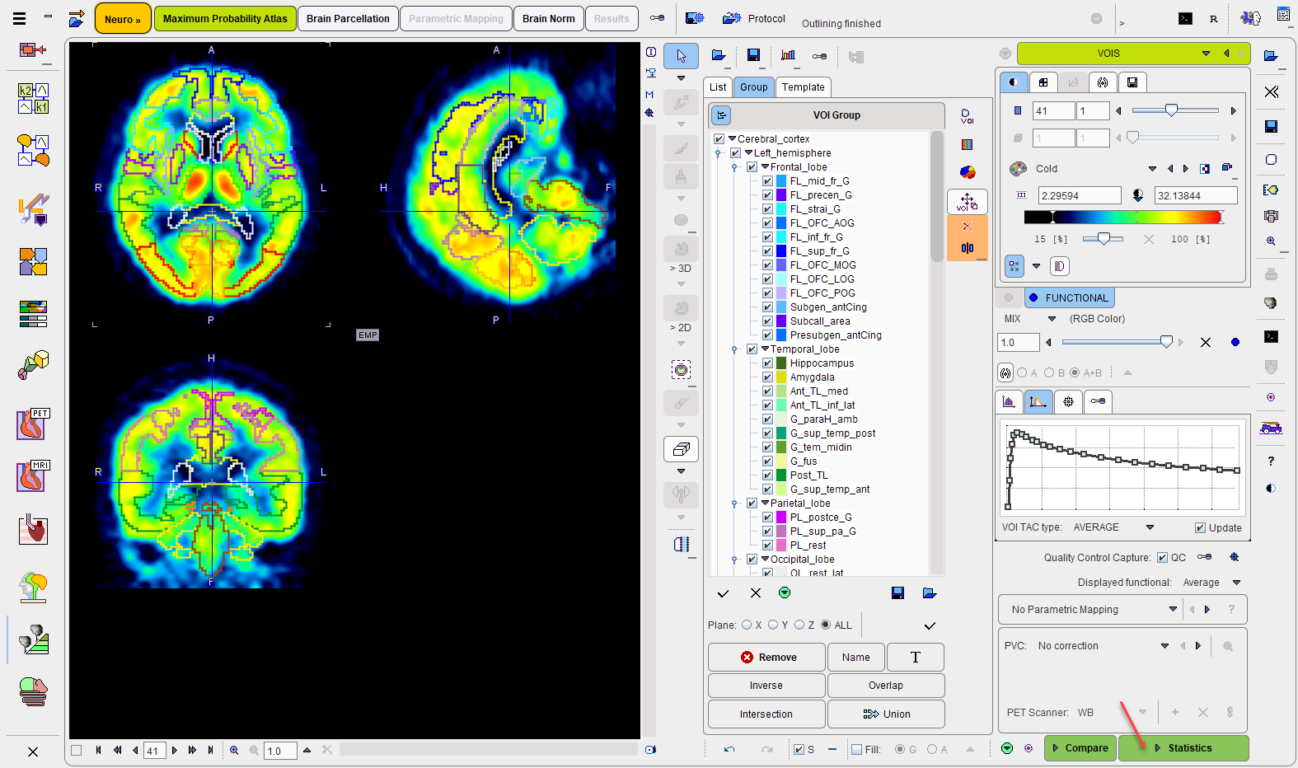
Task: Click the Protocol button icon
Action: click(731, 18)
